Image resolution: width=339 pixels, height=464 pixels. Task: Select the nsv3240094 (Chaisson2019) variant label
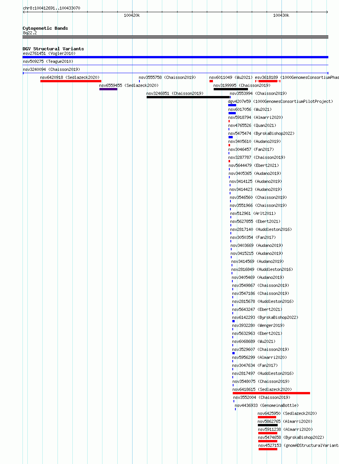coord(51,69)
